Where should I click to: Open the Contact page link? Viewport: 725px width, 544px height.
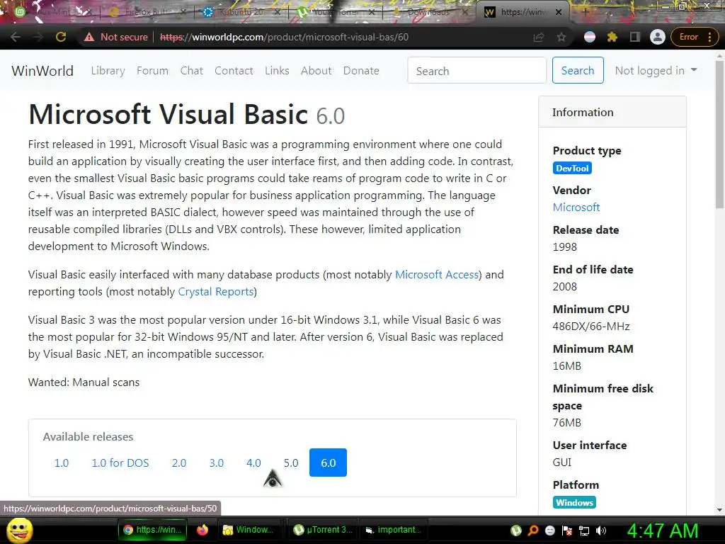(234, 71)
